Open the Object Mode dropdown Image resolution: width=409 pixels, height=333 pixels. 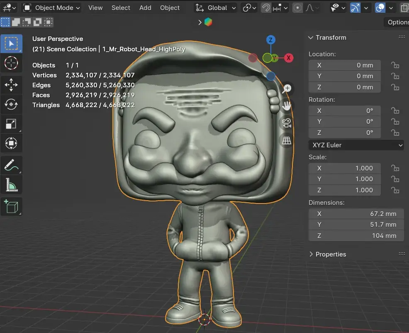coord(51,8)
